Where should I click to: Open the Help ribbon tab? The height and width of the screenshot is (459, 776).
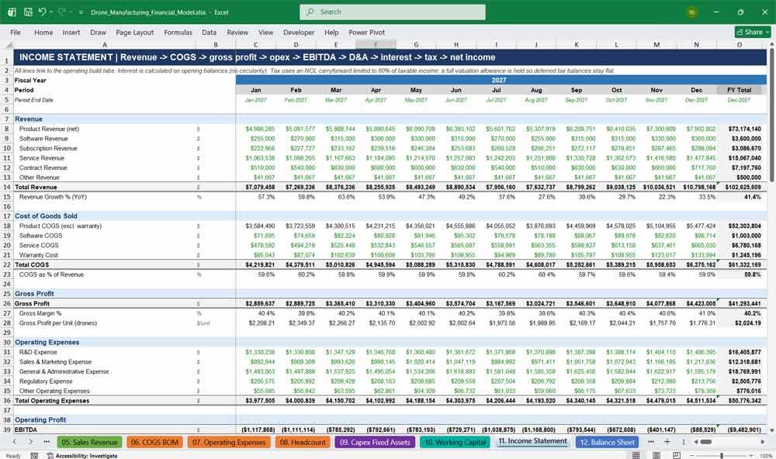(x=331, y=32)
